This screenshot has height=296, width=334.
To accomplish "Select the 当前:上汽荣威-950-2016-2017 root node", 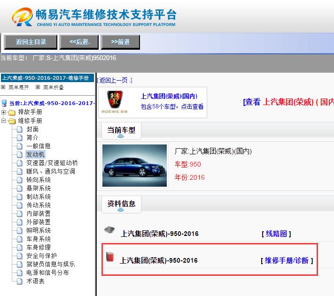I will pyautogui.click(x=52, y=103).
